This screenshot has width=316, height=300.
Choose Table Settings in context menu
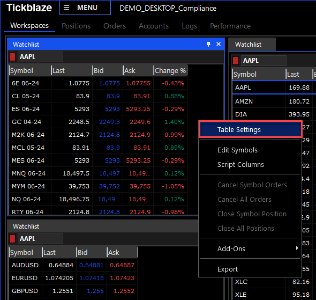click(x=250, y=130)
